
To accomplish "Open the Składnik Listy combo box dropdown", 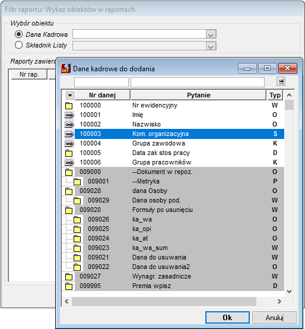I will coord(211,46).
